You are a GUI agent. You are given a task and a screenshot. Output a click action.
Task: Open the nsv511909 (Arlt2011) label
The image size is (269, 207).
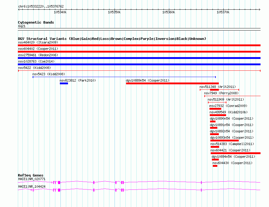(226, 99)
